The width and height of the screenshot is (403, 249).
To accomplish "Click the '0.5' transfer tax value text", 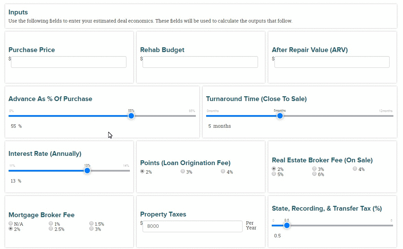I will [x=277, y=236].
